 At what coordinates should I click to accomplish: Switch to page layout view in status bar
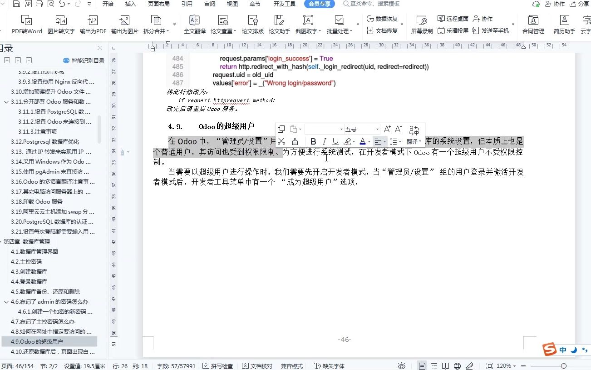point(422,366)
